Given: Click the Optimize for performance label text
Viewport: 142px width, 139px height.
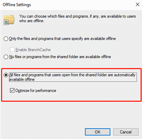Looking at the screenshot, I should pos(36,91).
